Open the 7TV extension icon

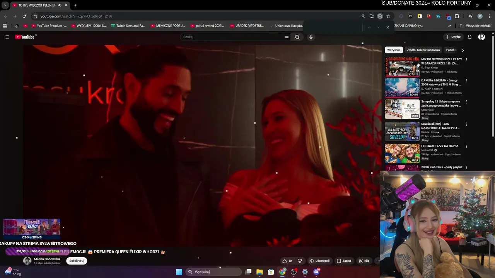(x=438, y=16)
